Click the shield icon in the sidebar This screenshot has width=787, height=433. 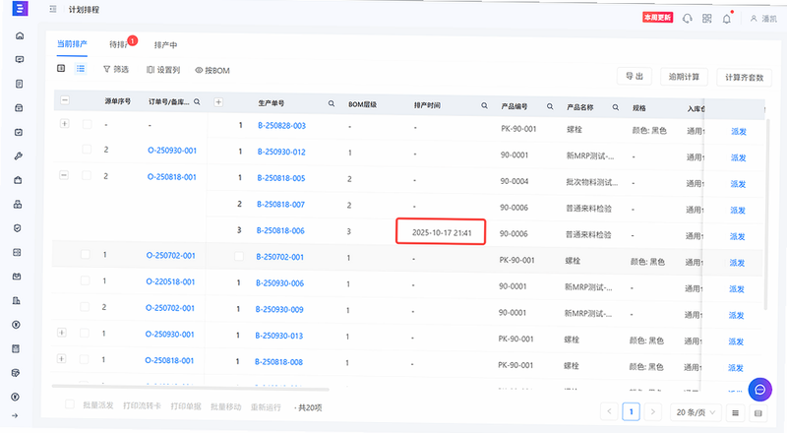(18, 228)
